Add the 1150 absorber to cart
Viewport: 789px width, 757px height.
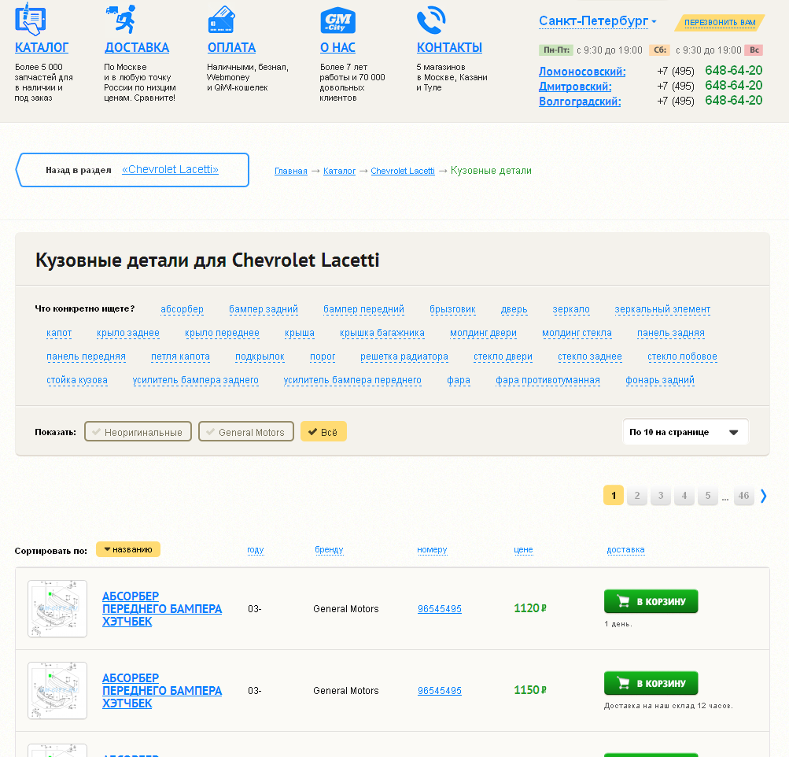coord(651,684)
